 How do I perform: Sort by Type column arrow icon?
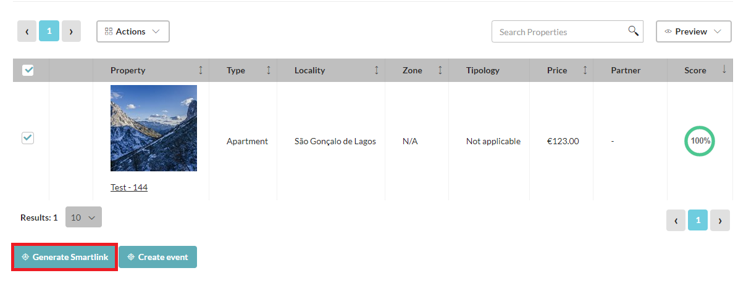268,70
